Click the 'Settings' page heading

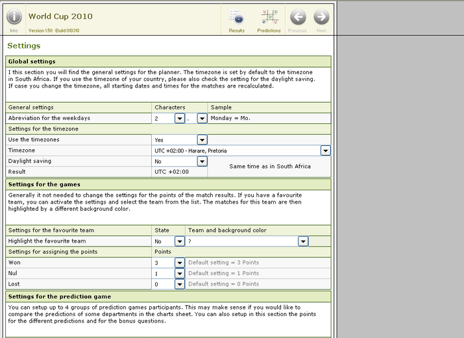24,46
